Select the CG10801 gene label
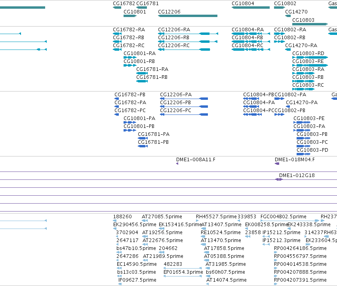 (x=135, y=12)
